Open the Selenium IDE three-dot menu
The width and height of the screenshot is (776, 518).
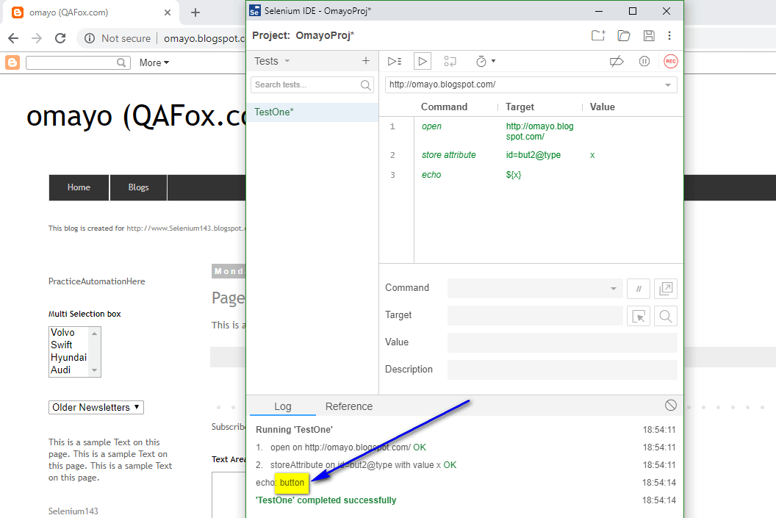tap(669, 35)
